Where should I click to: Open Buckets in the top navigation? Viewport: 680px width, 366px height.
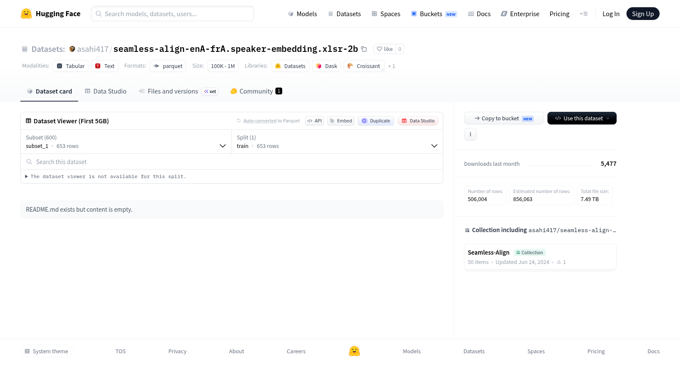coord(434,14)
